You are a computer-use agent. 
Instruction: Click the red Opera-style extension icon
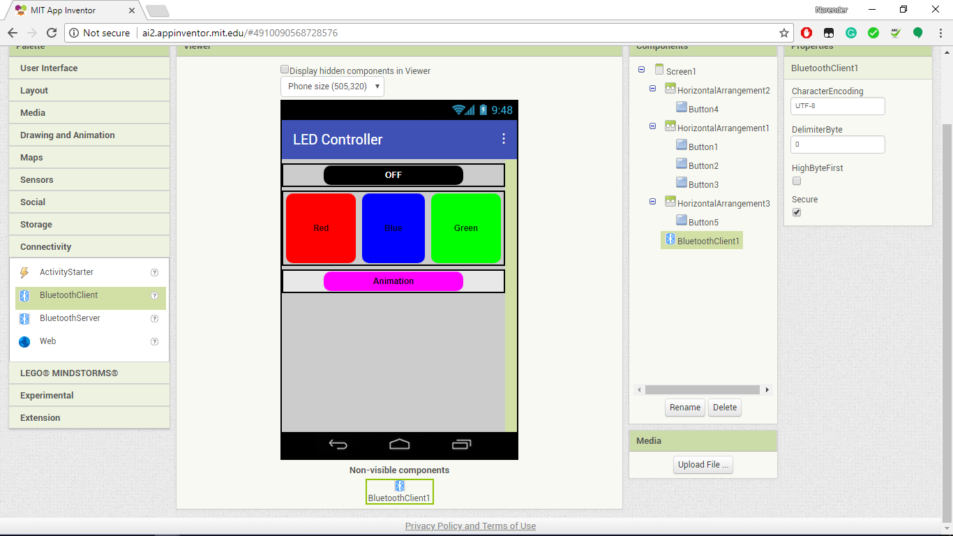click(806, 33)
